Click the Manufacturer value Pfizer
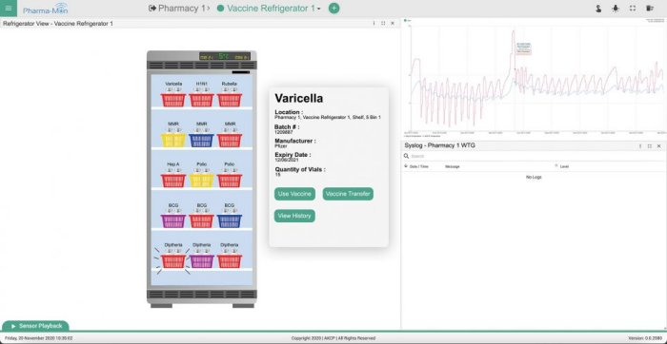This screenshot has height=344, width=667. pos(281,146)
